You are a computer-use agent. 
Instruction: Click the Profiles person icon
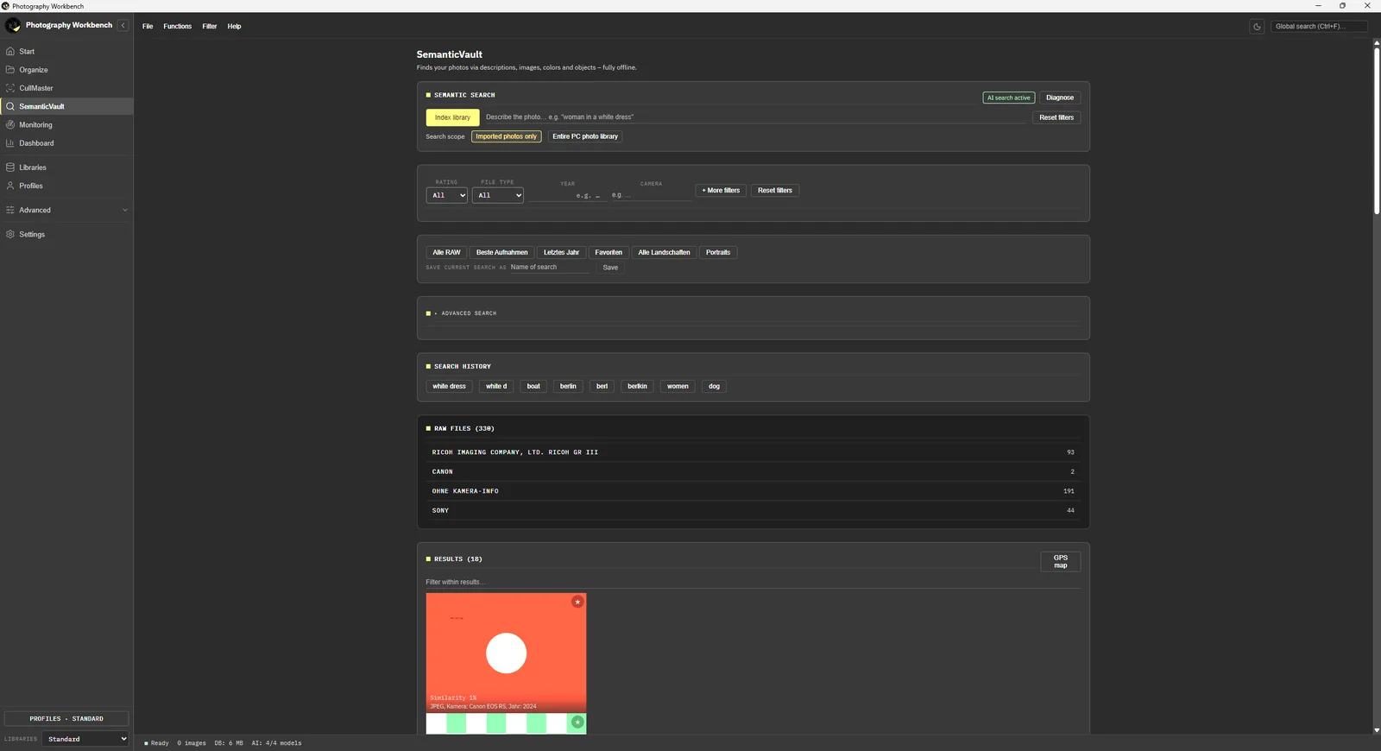pyautogui.click(x=10, y=186)
